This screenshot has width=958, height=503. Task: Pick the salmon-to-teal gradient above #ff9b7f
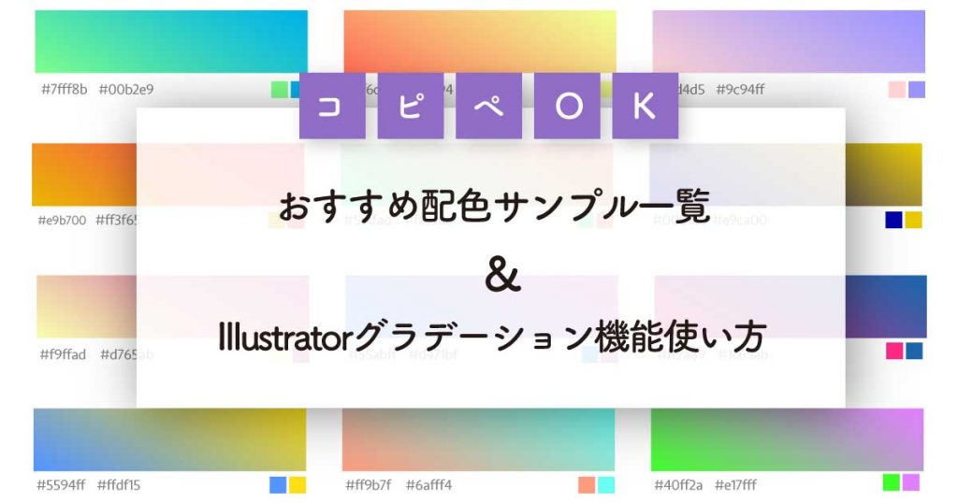(478, 439)
